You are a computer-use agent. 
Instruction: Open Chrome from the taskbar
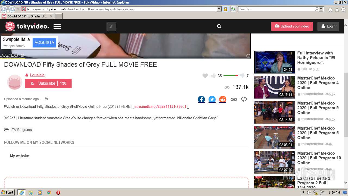click(x=49, y=192)
